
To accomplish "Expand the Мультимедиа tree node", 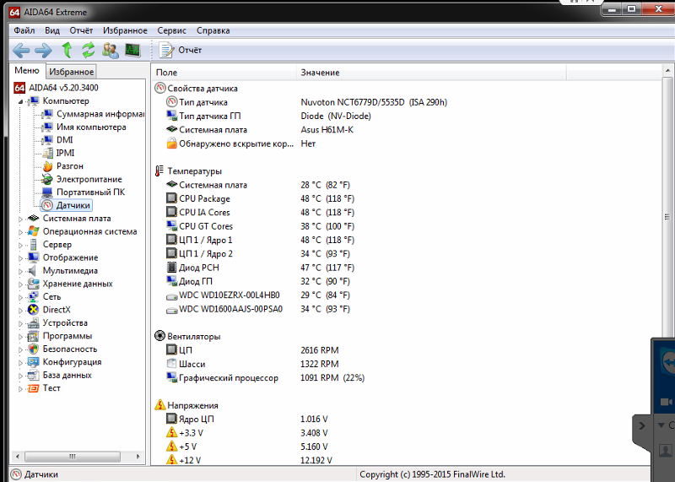I will pos(20,271).
